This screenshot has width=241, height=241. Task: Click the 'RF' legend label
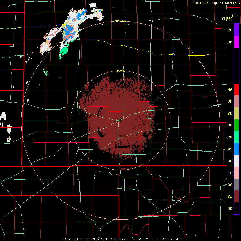230,30
